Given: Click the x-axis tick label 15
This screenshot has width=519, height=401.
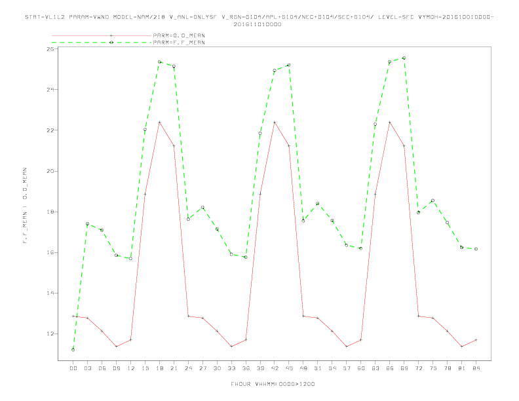Looking at the screenshot, I should [x=145, y=368].
